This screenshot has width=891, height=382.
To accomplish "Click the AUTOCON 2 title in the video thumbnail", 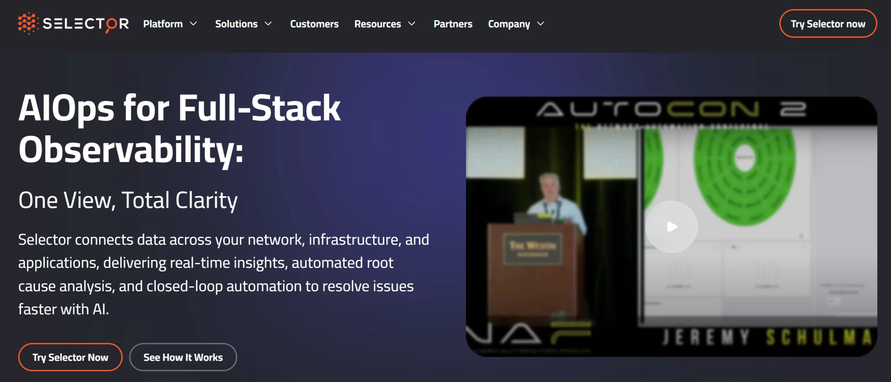I will 671,110.
